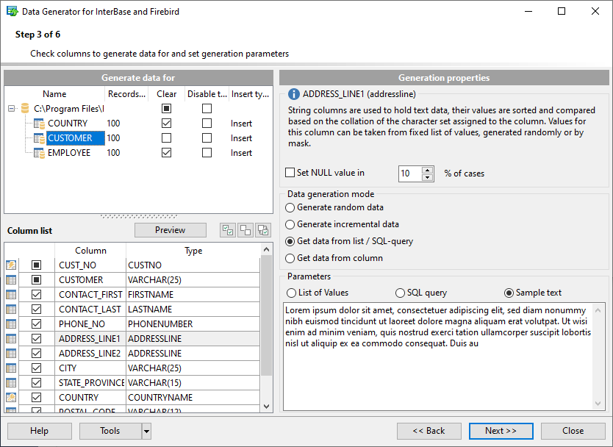
Task: Click the records value 100 for COUNTRY table
Action: [x=113, y=124]
